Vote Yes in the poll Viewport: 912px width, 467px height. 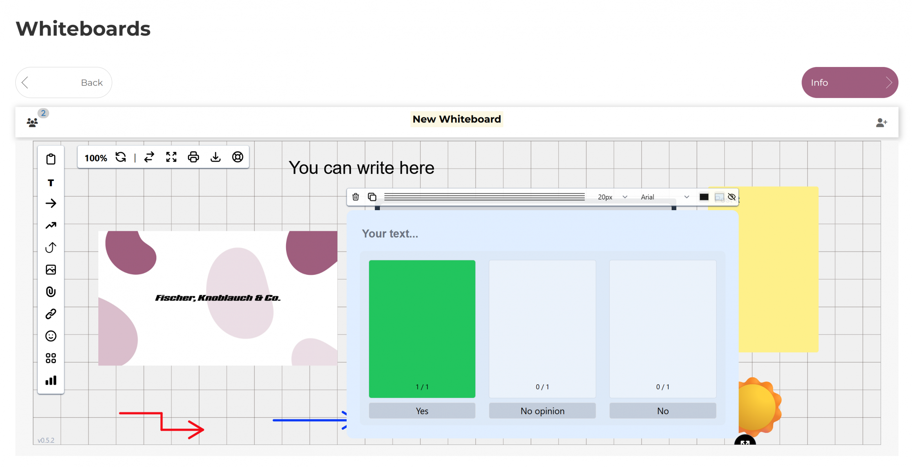tap(421, 411)
